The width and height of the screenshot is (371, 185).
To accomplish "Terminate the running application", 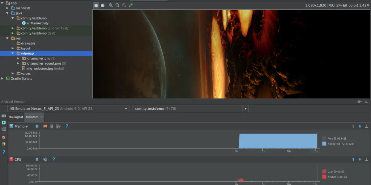I will click(x=4, y=137).
